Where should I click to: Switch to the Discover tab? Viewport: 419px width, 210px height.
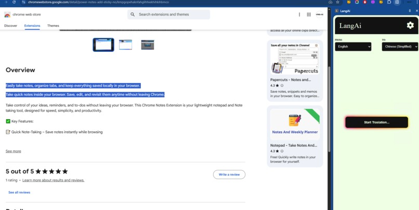(x=11, y=25)
